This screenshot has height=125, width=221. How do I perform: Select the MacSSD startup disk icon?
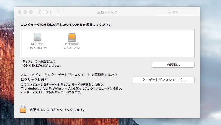click(37, 37)
